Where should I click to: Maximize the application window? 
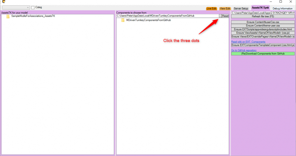[281, 2]
